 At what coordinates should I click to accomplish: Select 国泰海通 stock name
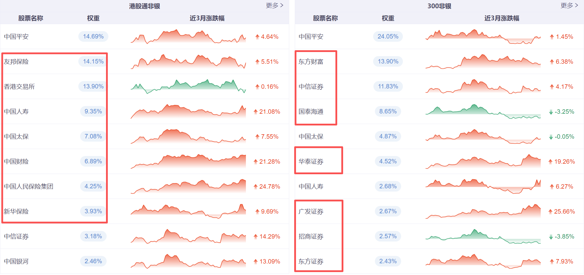[311, 112]
